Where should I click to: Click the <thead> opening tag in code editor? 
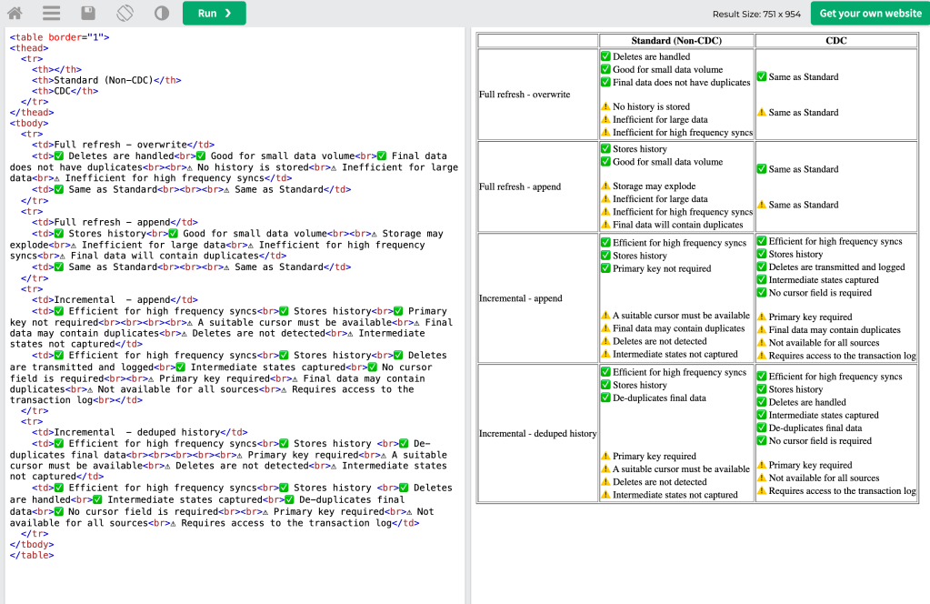point(29,47)
